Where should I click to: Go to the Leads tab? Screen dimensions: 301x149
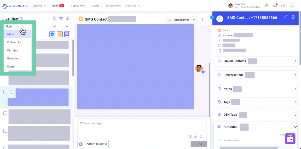pos(96,6)
